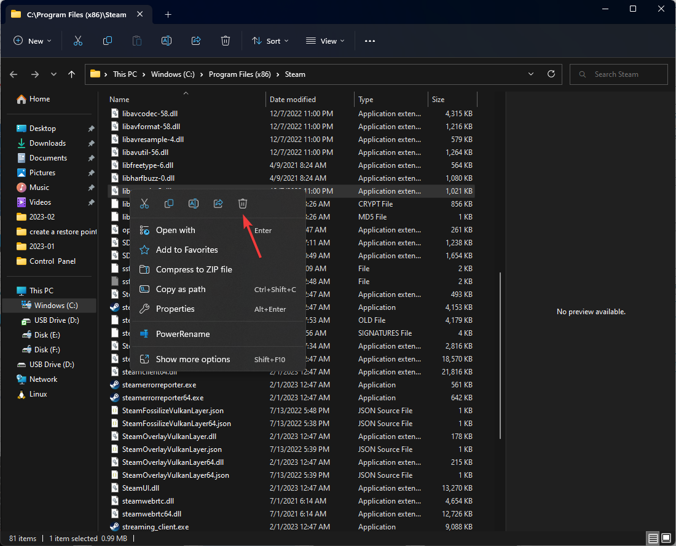Click This PC in address breadcrumb

click(x=125, y=74)
